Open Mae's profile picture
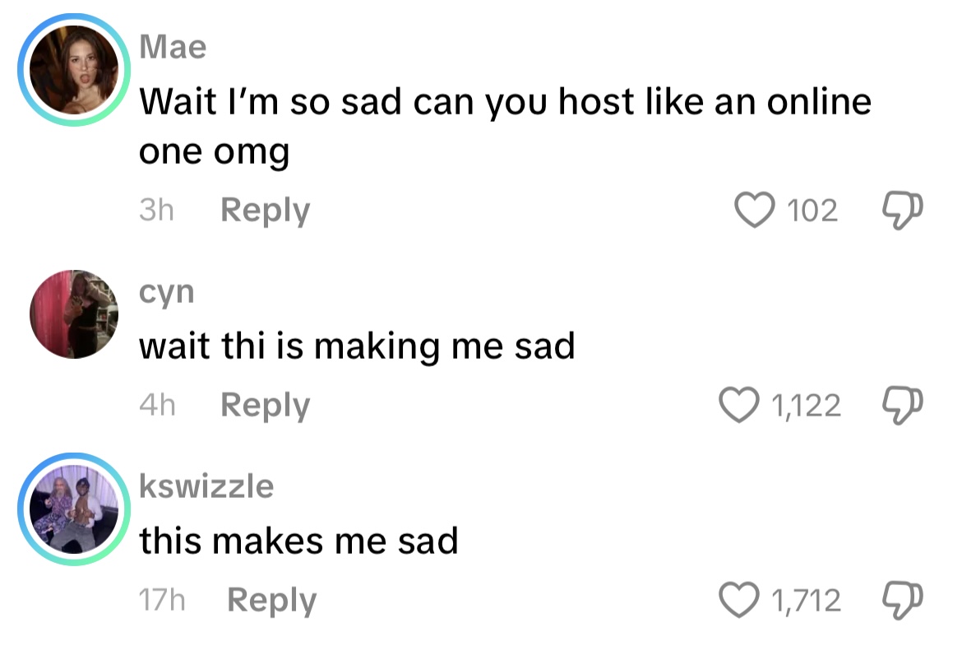 tap(74, 70)
